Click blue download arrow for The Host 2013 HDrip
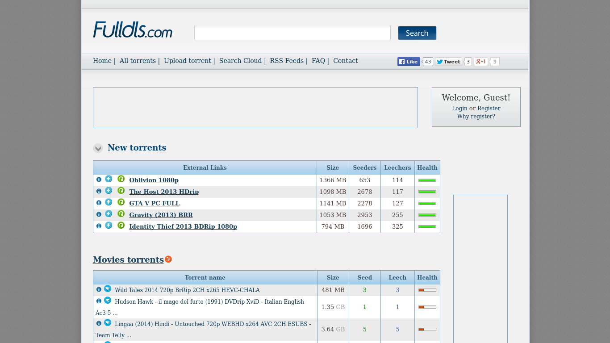Viewport: 610px width, 343px height. point(109,191)
